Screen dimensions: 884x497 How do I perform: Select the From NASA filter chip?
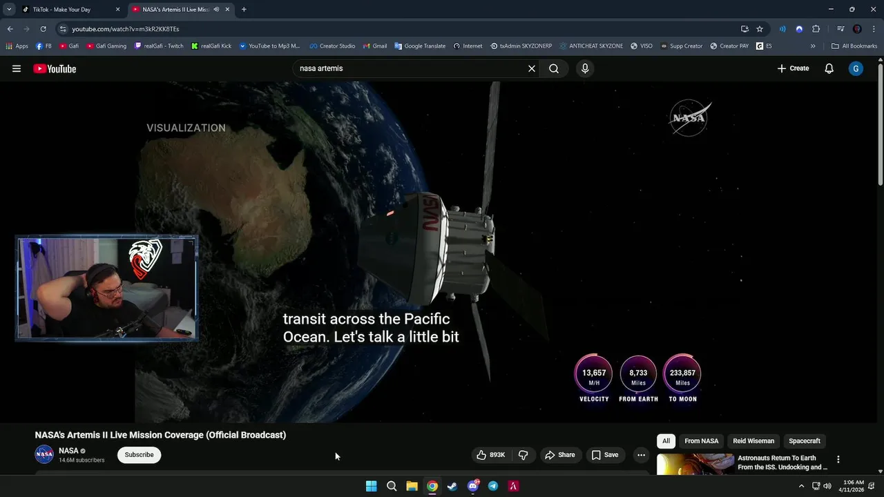(x=701, y=441)
